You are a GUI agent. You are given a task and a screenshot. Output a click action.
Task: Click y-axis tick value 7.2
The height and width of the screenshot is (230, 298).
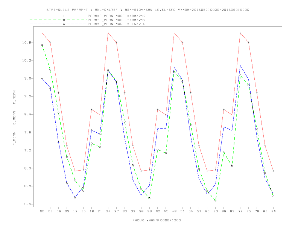[x=28, y=150]
